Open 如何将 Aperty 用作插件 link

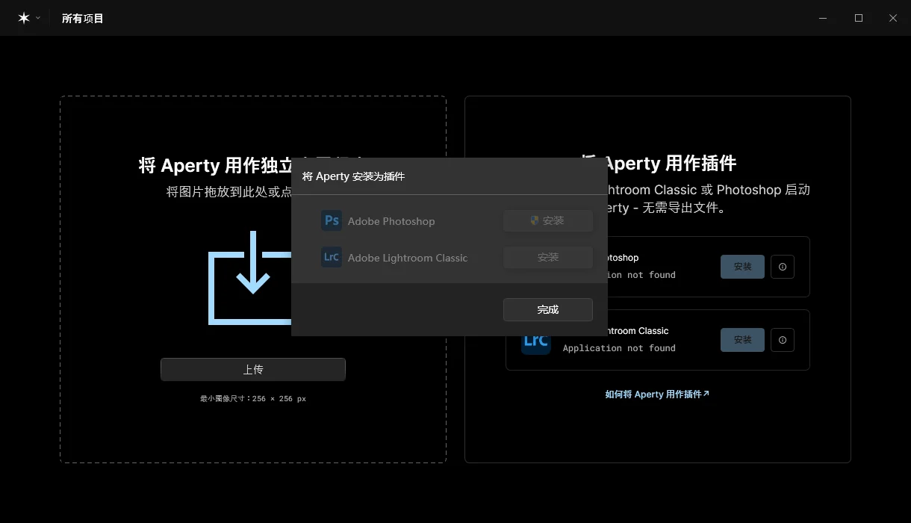tap(657, 394)
